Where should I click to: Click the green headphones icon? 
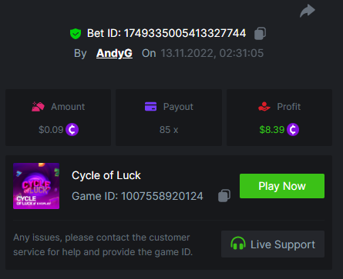click(238, 244)
